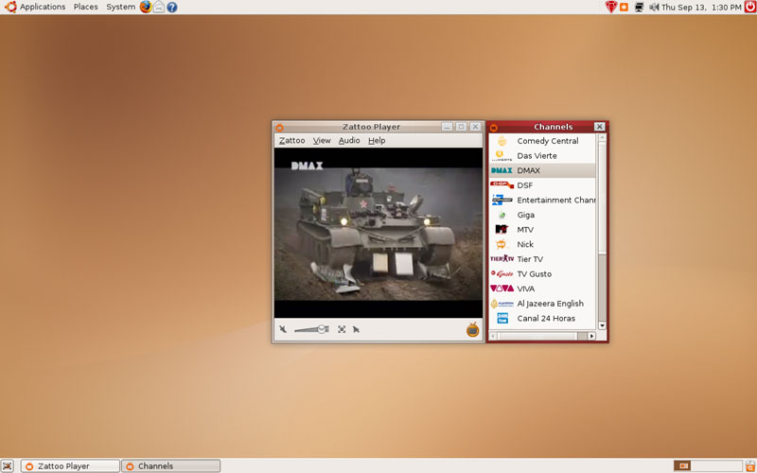757x473 pixels.
Task: Activate Channels taskbar button
Action: tap(171, 465)
